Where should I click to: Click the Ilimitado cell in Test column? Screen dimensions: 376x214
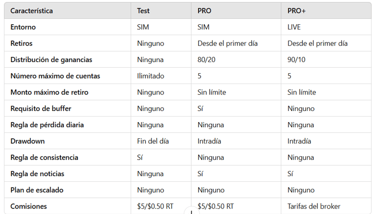coord(151,76)
